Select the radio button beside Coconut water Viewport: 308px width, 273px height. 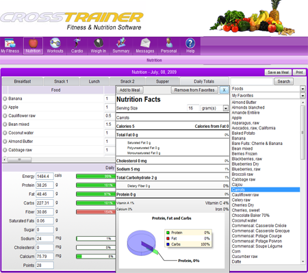point(5,133)
